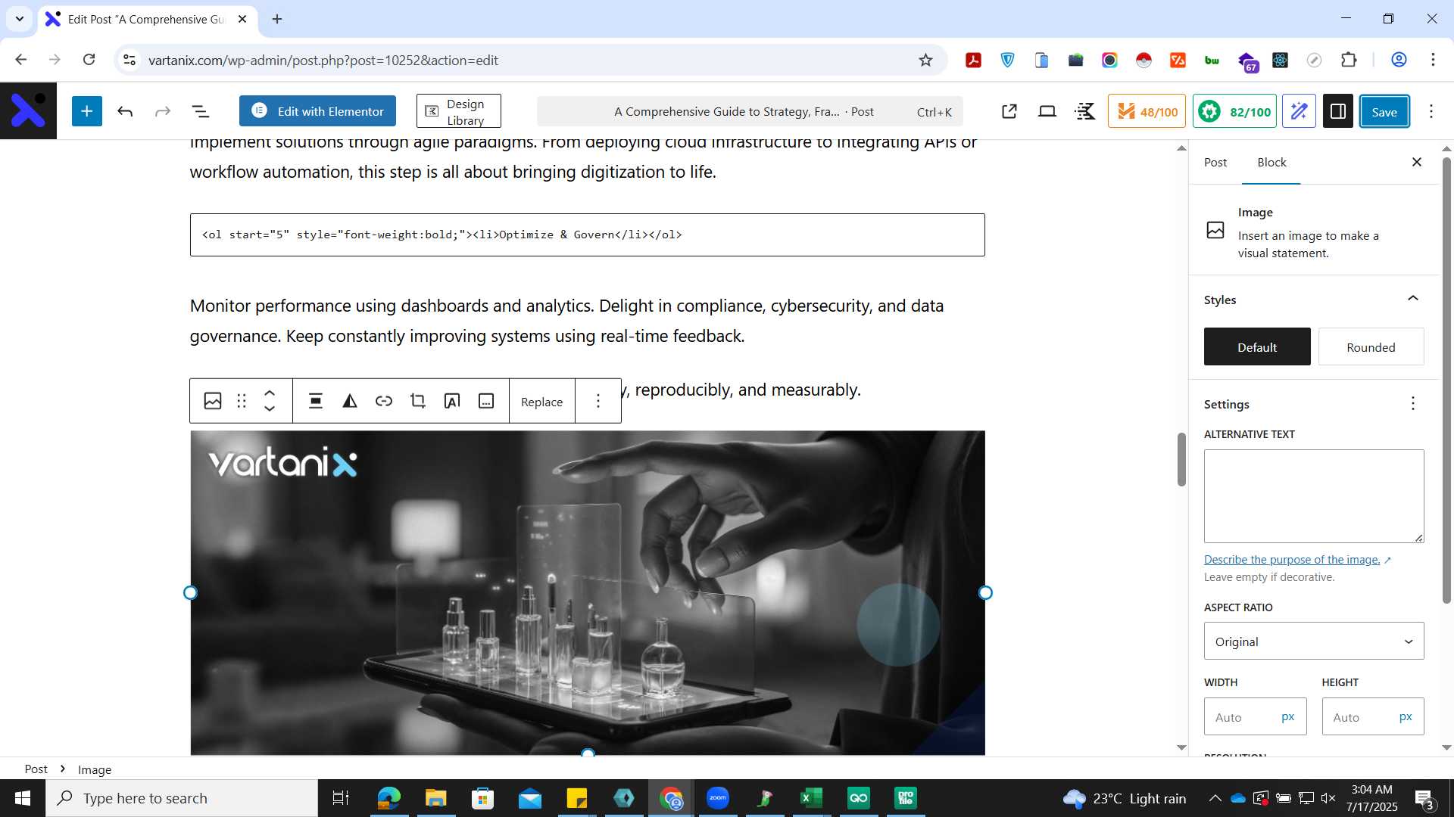Add text over the image

pyautogui.click(x=452, y=401)
